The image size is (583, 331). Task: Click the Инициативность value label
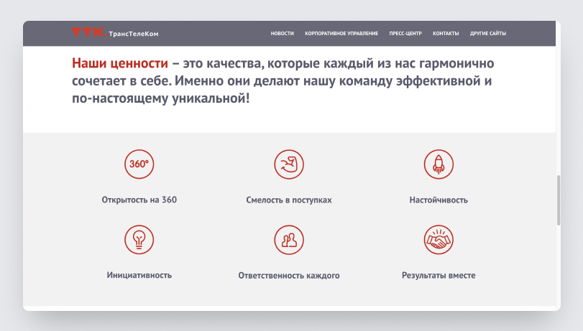pyautogui.click(x=139, y=275)
